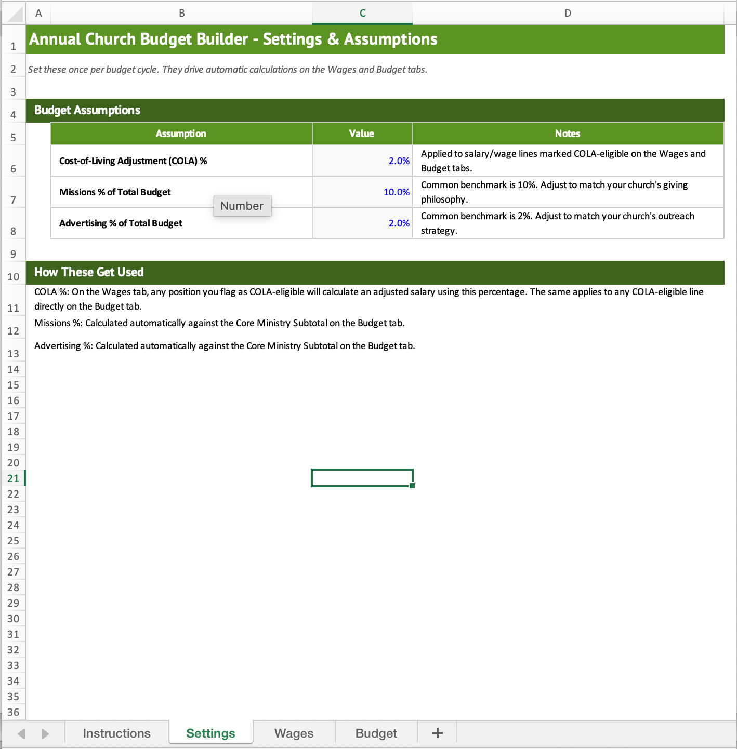The width and height of the screenshot is (737, 749).
Task: Click the Cost-of-Living Adjustment label cell
Action: (x=181, y=160)
